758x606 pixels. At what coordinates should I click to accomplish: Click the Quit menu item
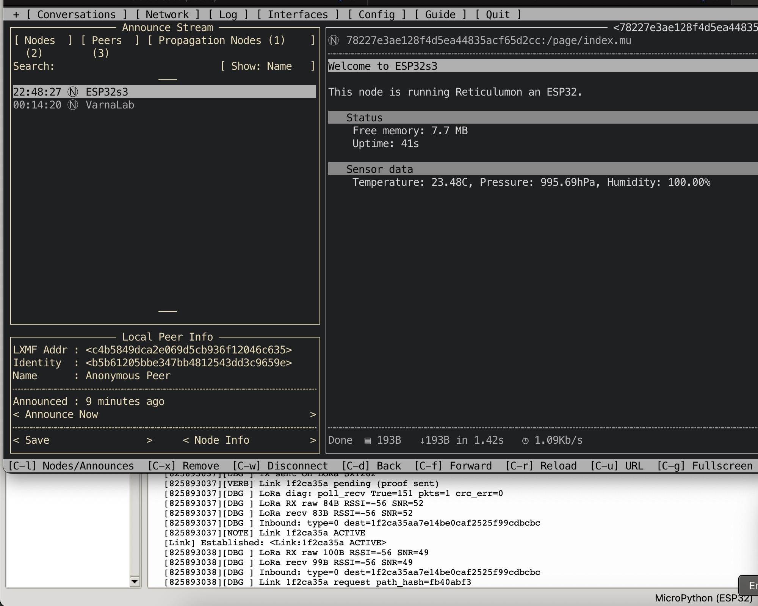click(x=498, y=15)
